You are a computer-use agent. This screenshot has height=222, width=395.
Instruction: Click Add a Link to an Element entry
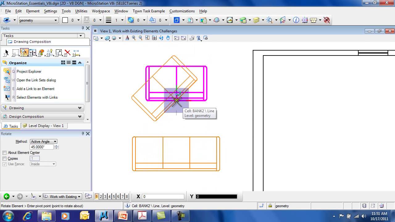[35, 88]
